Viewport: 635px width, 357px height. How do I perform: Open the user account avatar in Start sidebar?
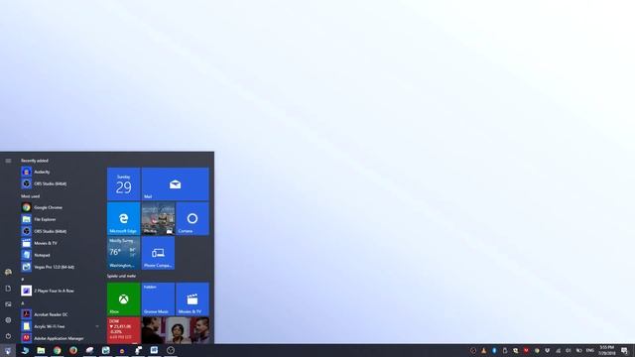coord(8,272)
